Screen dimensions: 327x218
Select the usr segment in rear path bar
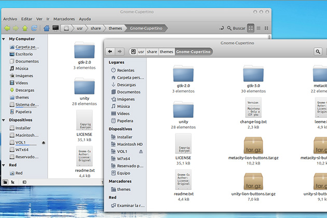tap(79, 28)
